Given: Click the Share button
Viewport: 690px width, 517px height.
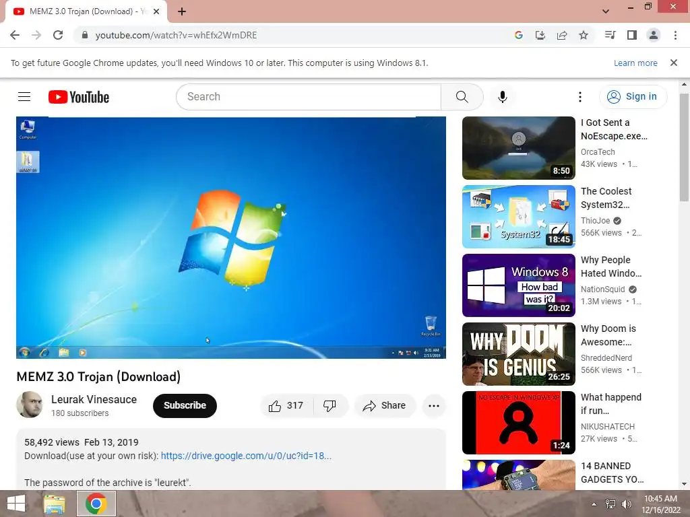Looking at the screenshot, I should 385,405.
